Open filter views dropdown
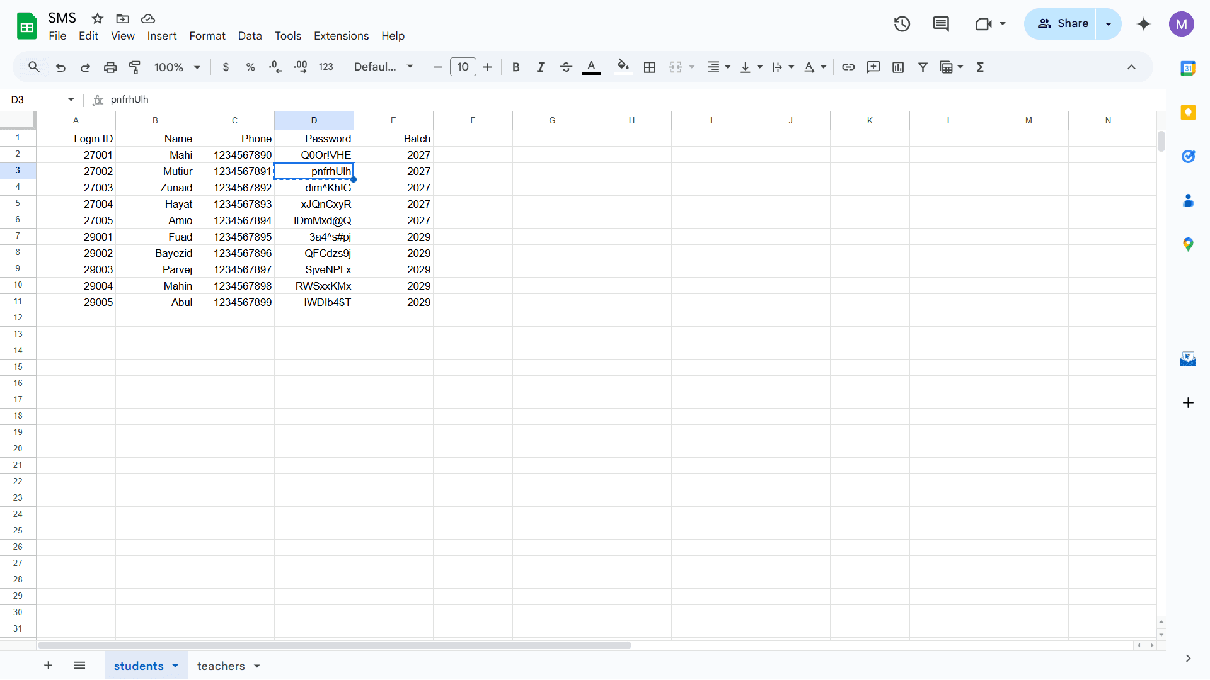Screen dimensions: 1210x680 tap(951, 67)
